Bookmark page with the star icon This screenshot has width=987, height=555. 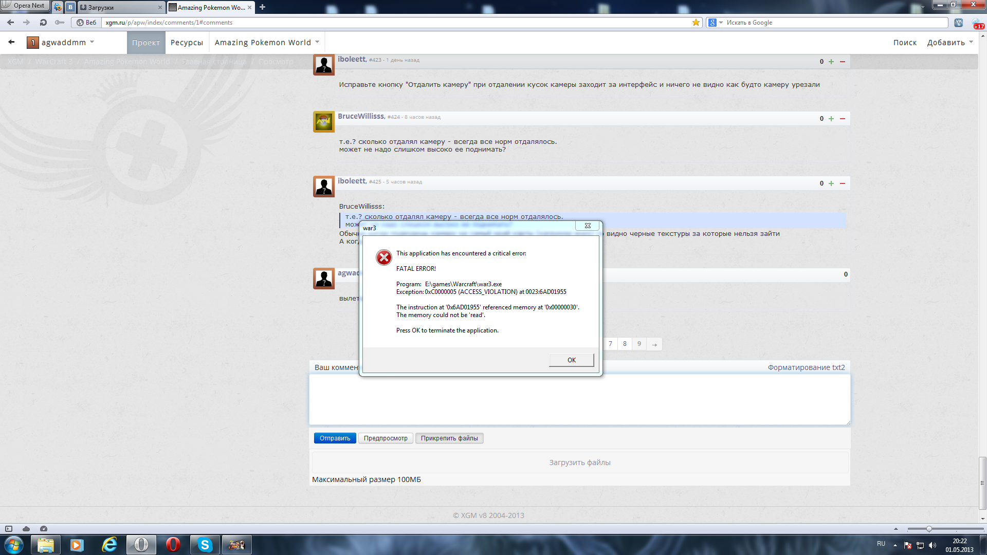click(696, 22)
